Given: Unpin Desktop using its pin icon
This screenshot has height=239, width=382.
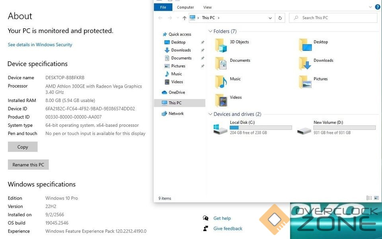Looking at the screenshot, I should click(203, 43).
